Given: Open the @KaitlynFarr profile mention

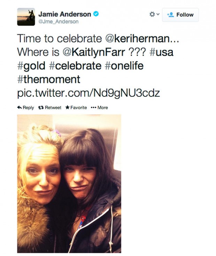Looking at the screenshot, I should (94, 52).
